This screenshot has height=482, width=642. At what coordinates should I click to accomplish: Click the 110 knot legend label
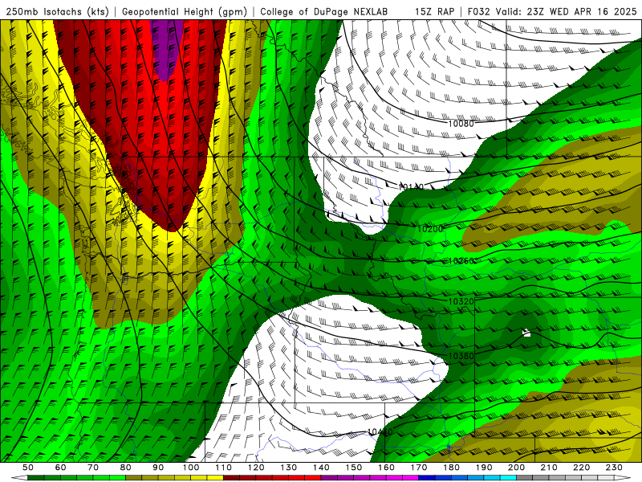[x=224, y=468]
